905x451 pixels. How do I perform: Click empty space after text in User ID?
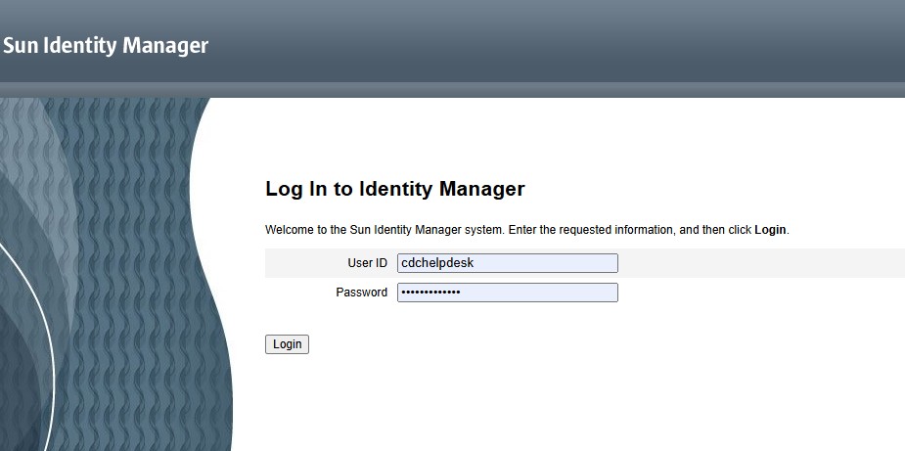pyautogui.click(x=558, y=263)
